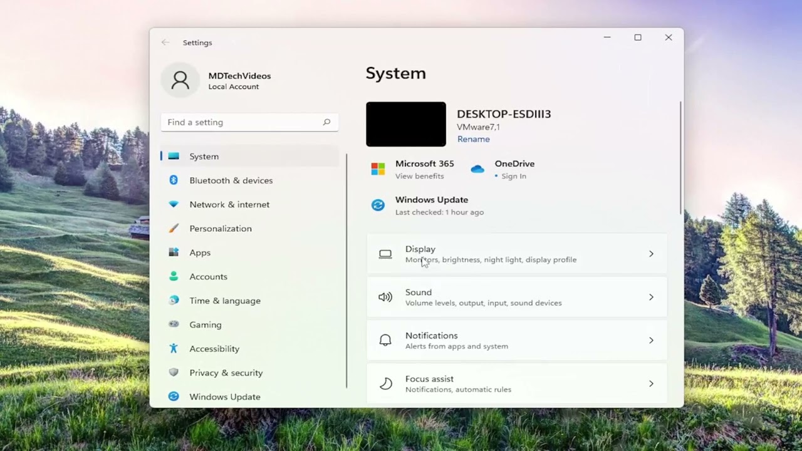Click the sidebar navigation scrollbar
802x451 pixels.
(x=346, y=271)
